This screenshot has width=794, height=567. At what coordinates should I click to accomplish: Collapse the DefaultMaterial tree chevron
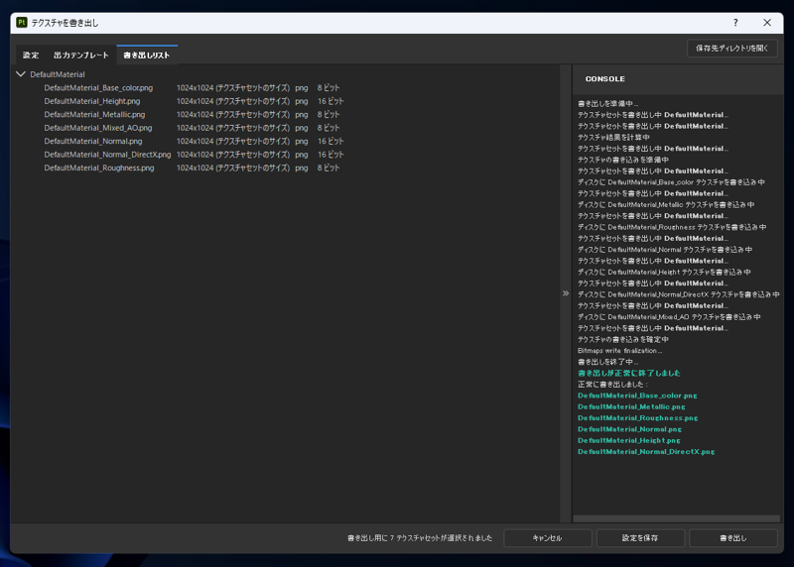coord(21,74)
